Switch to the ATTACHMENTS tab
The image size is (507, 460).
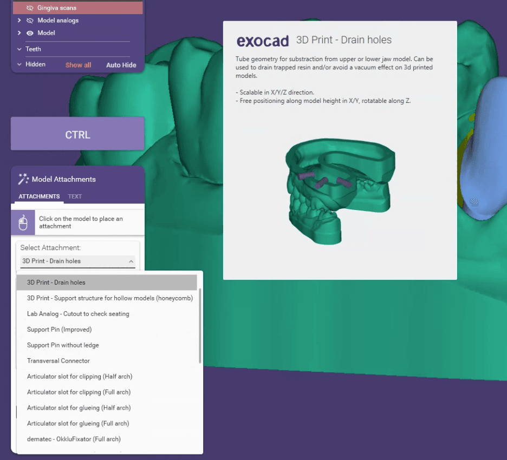[x=39, y=196]
